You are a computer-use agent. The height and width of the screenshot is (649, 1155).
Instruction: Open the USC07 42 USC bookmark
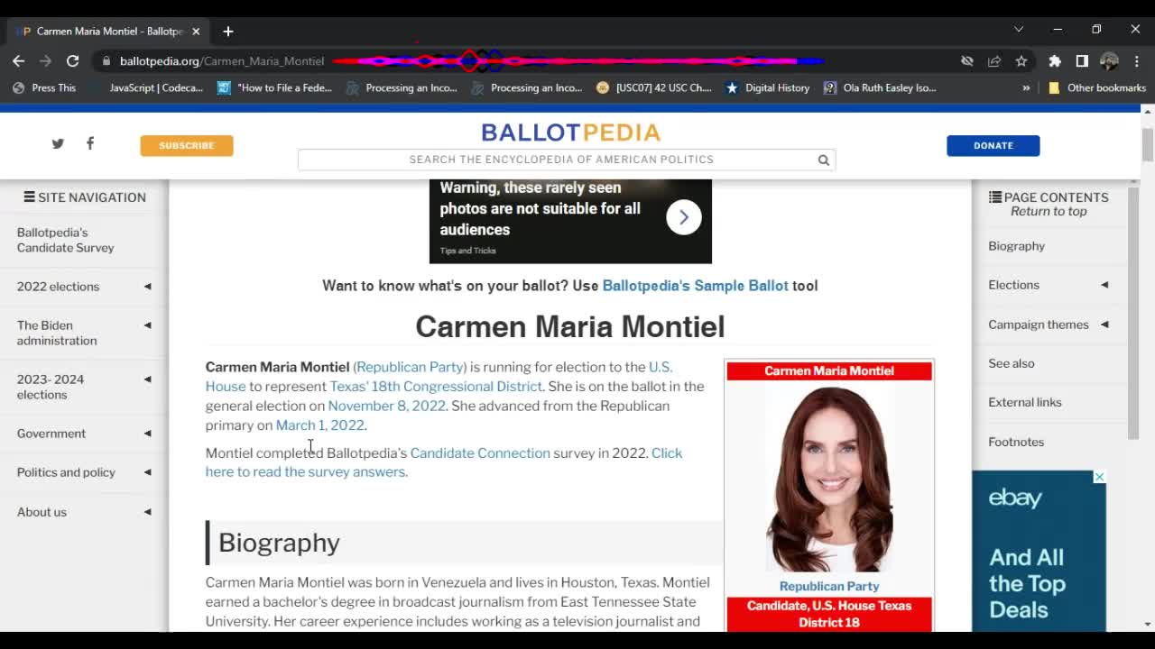point(654,87)
